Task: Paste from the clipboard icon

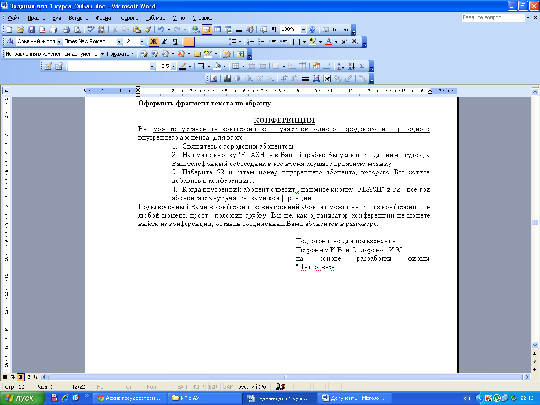Action: tap(137, 30)
